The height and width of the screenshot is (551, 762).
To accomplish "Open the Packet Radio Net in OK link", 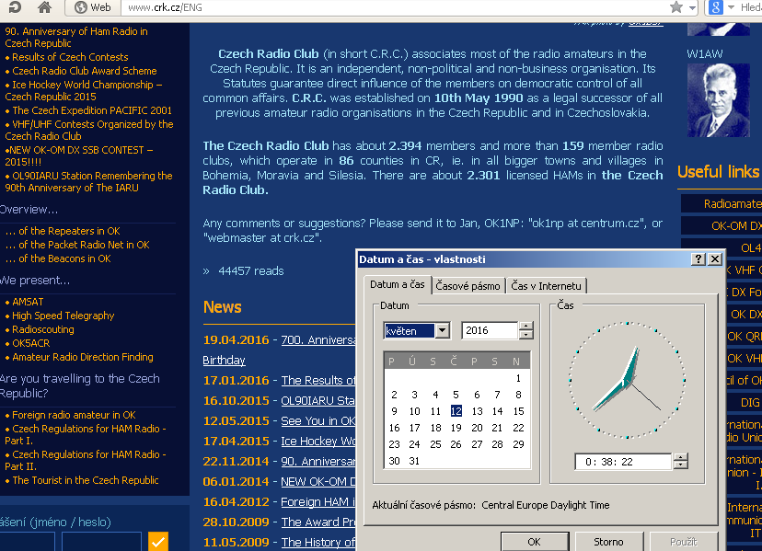I will click(77, 245).
